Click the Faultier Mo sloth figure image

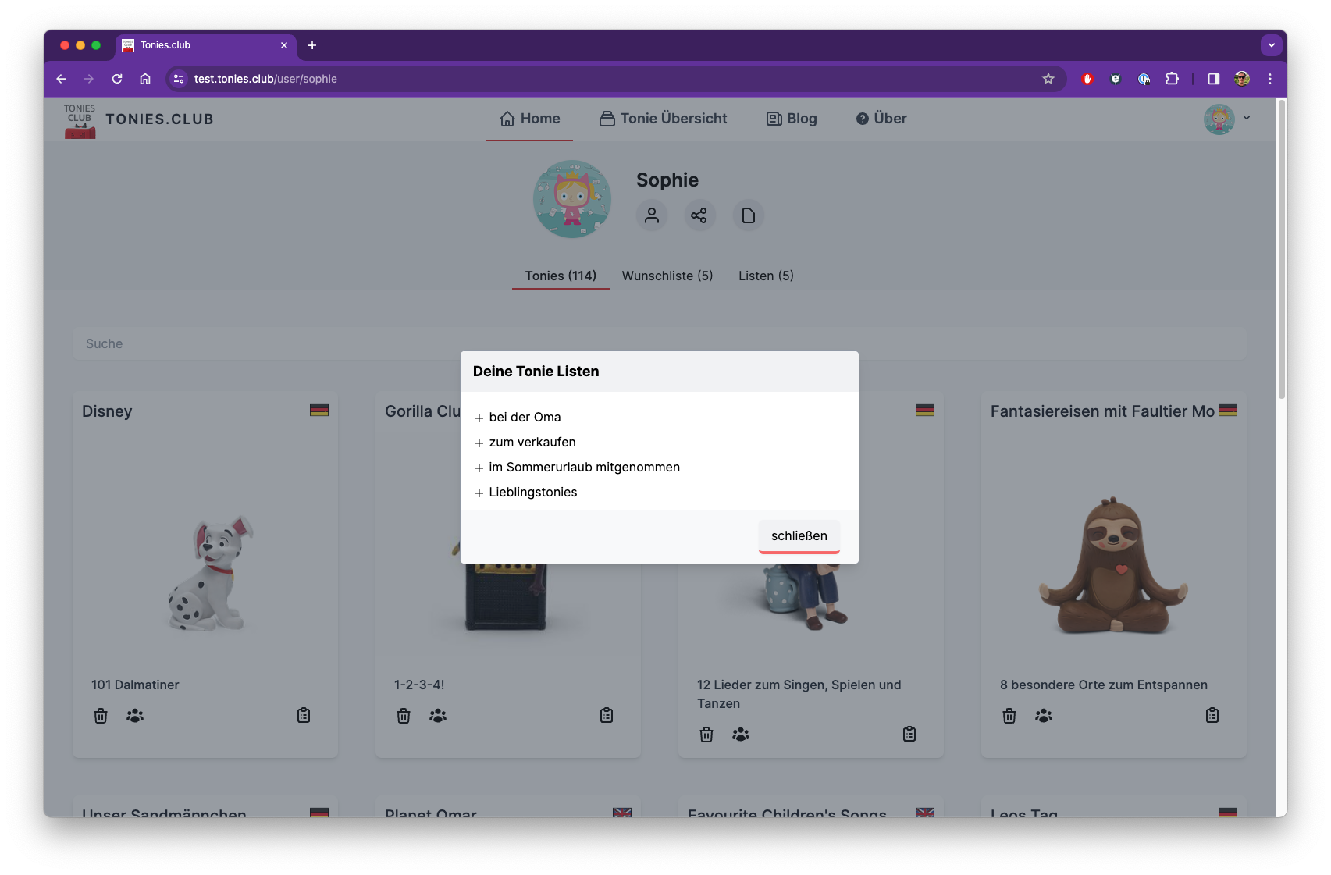(1113, 566)
